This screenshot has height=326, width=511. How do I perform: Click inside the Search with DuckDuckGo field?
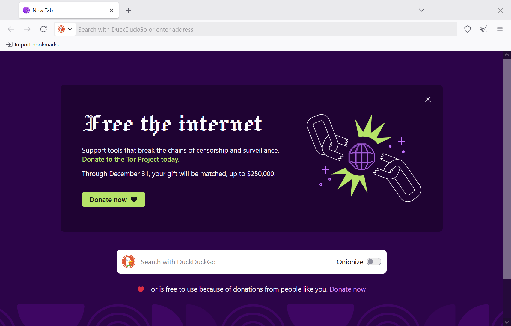click(210, 262)
